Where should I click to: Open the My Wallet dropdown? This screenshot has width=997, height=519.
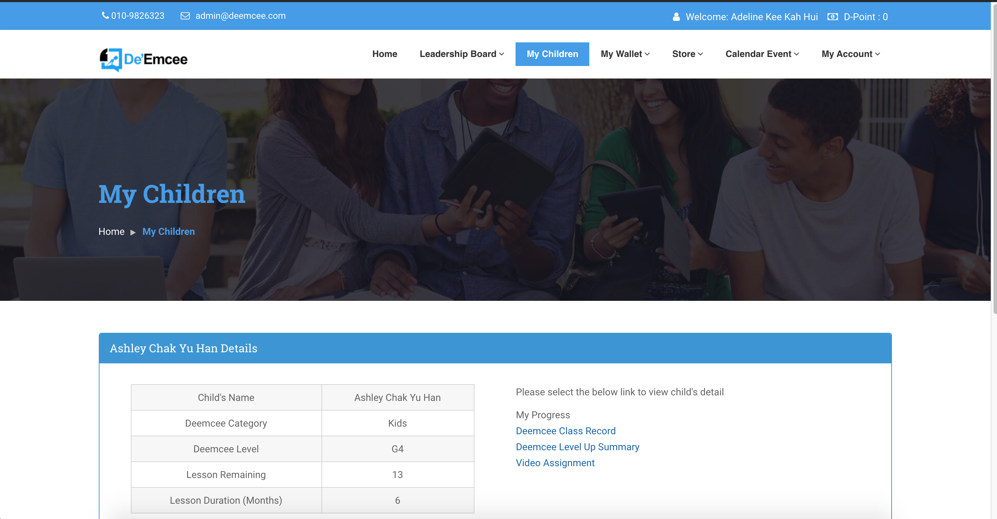pos(625,54)
